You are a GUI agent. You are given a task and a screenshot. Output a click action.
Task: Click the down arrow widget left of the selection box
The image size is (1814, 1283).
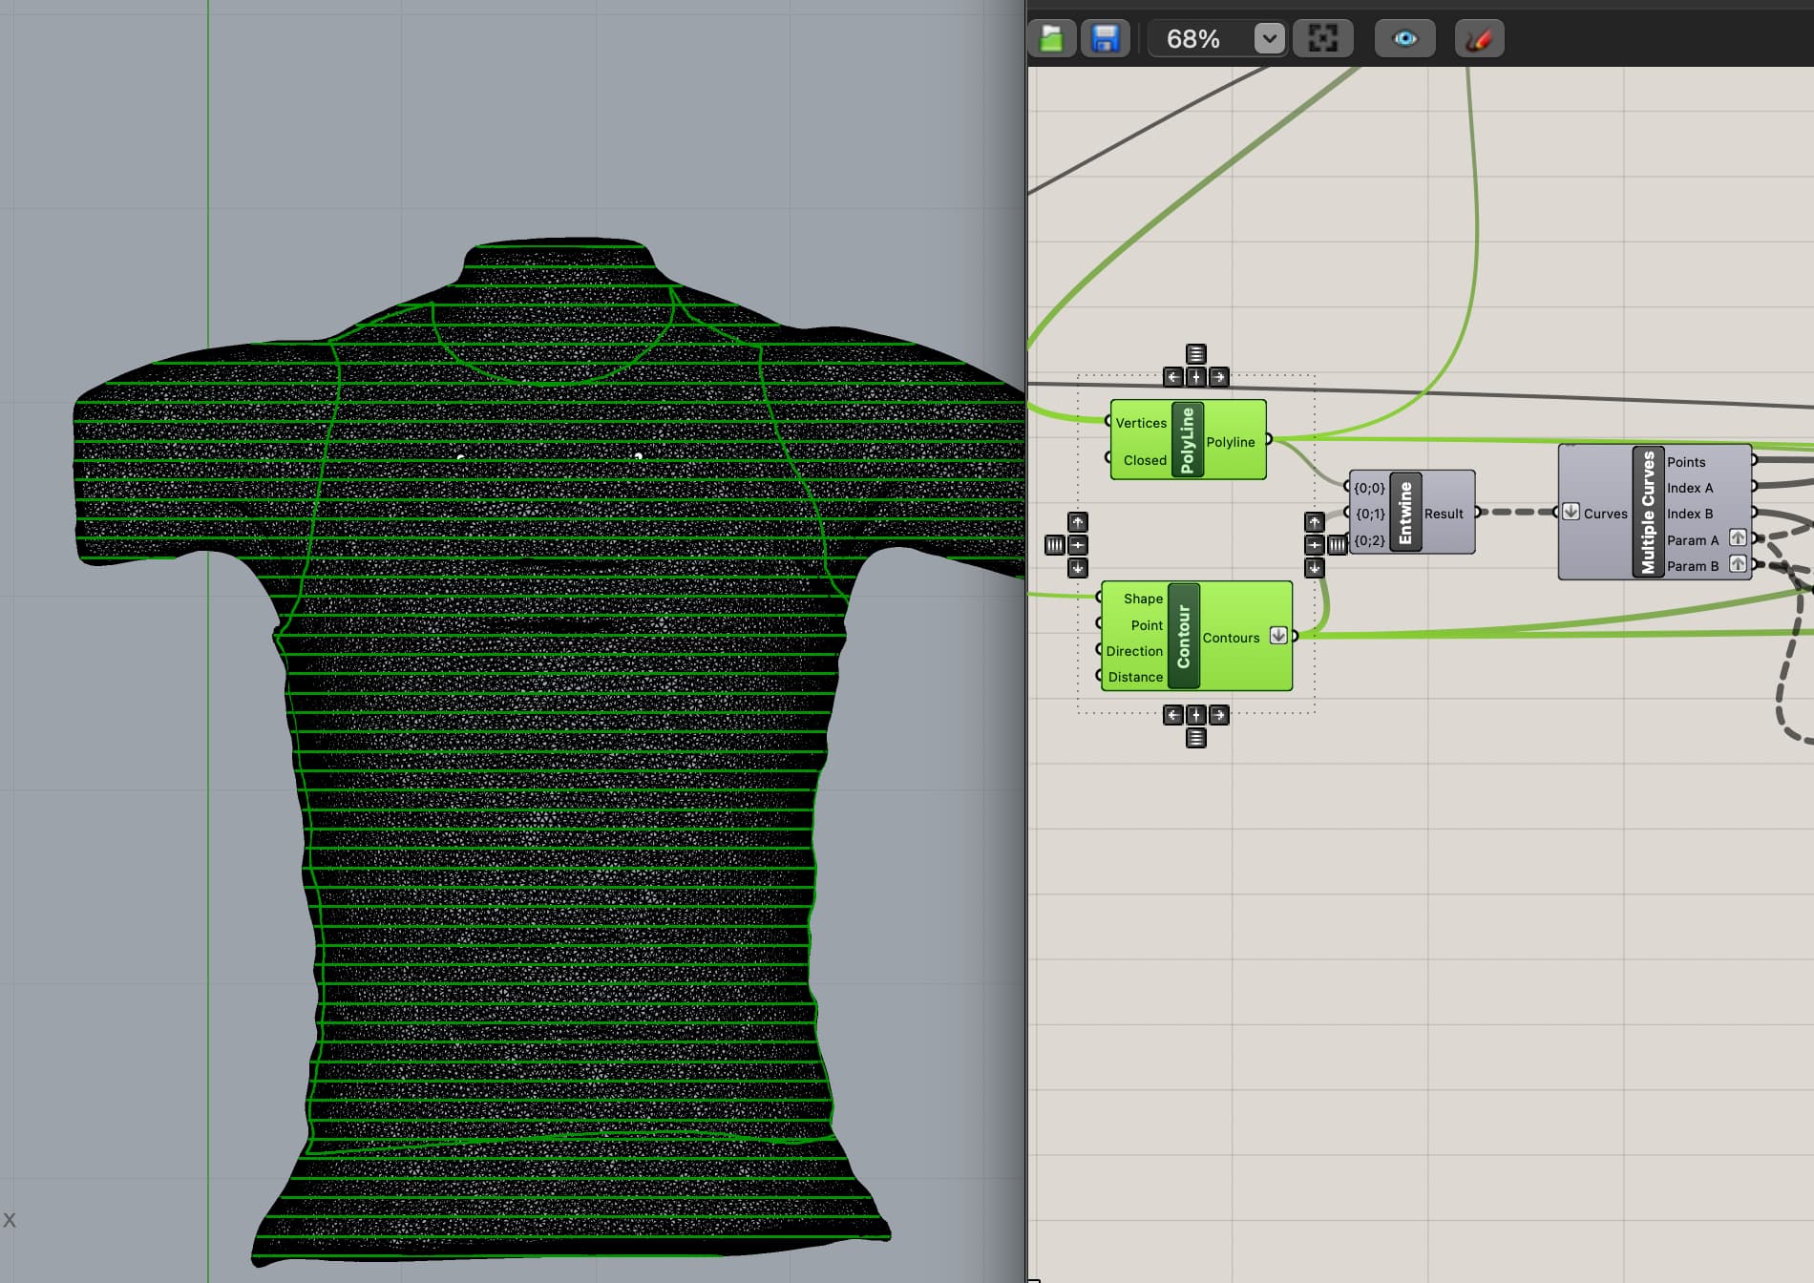1078,568
